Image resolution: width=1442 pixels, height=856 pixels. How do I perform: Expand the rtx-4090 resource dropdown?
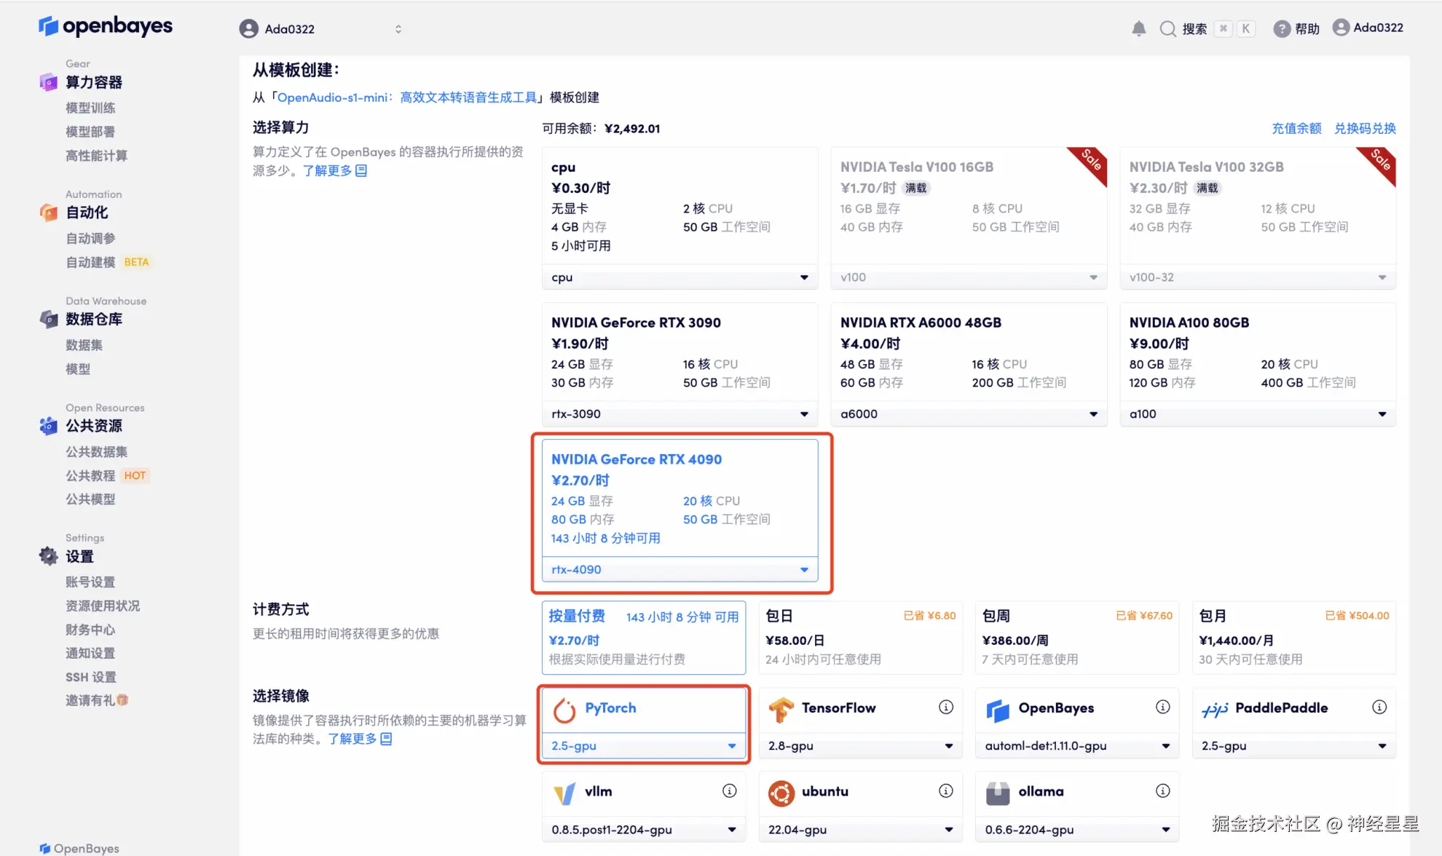(804, 569)
